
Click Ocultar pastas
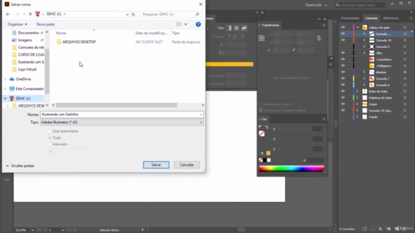click(x=20, y=166)
